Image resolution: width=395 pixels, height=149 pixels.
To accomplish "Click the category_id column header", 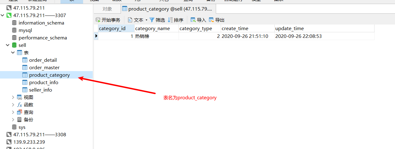I will coord(116,28).
